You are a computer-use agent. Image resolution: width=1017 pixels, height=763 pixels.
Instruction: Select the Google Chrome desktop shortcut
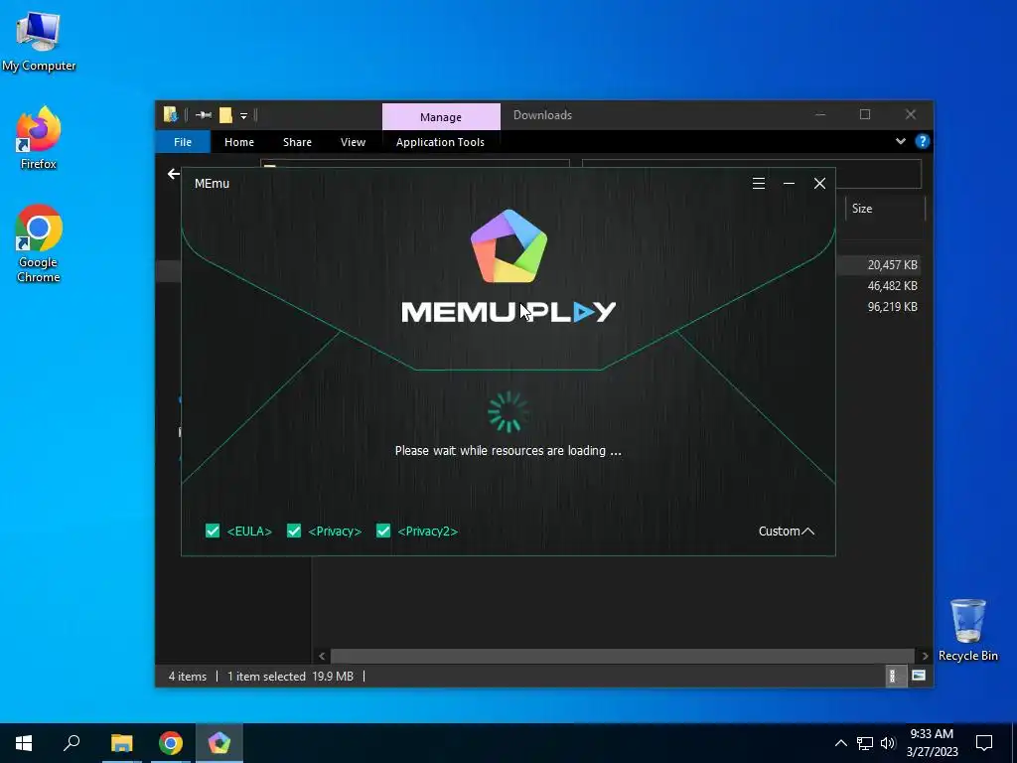39,244
